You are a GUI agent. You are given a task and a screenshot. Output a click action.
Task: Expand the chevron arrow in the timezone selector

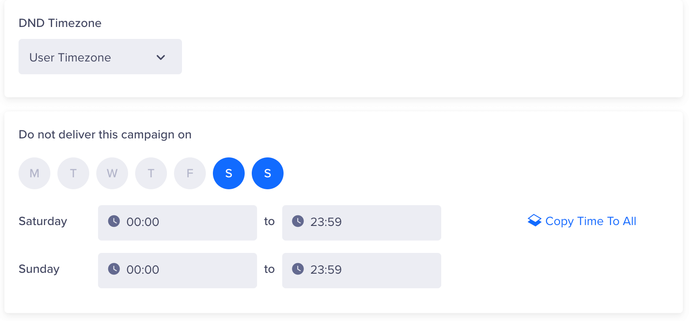pyautogui.click(x=161, y=57)
